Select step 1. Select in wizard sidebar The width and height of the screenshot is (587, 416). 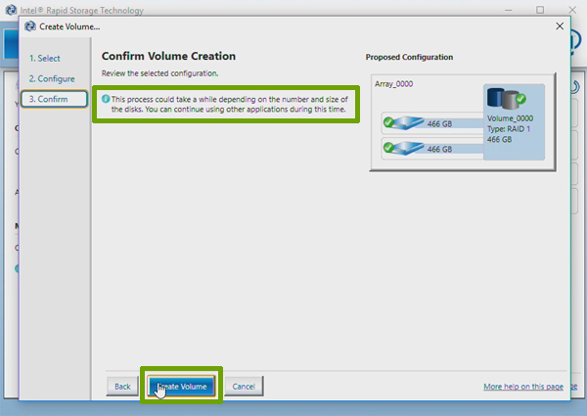[x=45, y=59]
